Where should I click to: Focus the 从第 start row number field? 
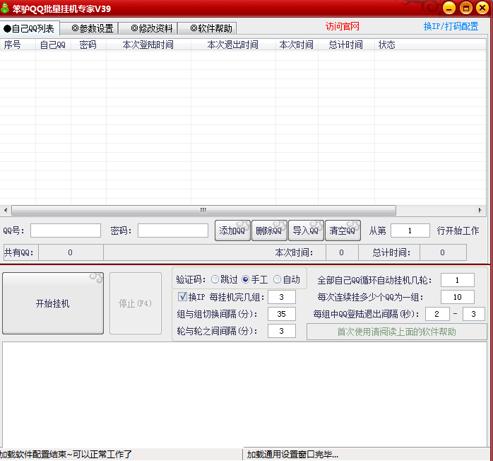click(410, 230)
